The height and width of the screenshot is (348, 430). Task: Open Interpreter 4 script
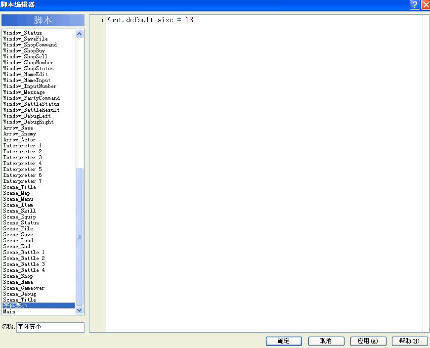(x=39, y=164)
